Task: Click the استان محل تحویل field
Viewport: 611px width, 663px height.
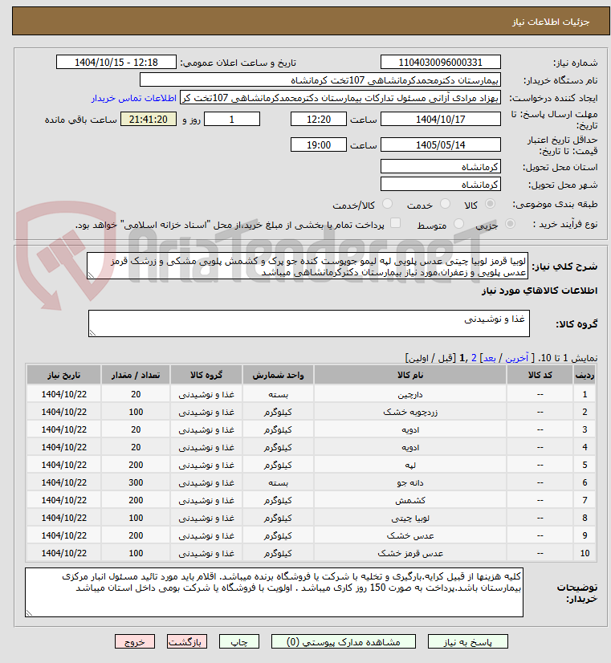Action: pos(441,167)
